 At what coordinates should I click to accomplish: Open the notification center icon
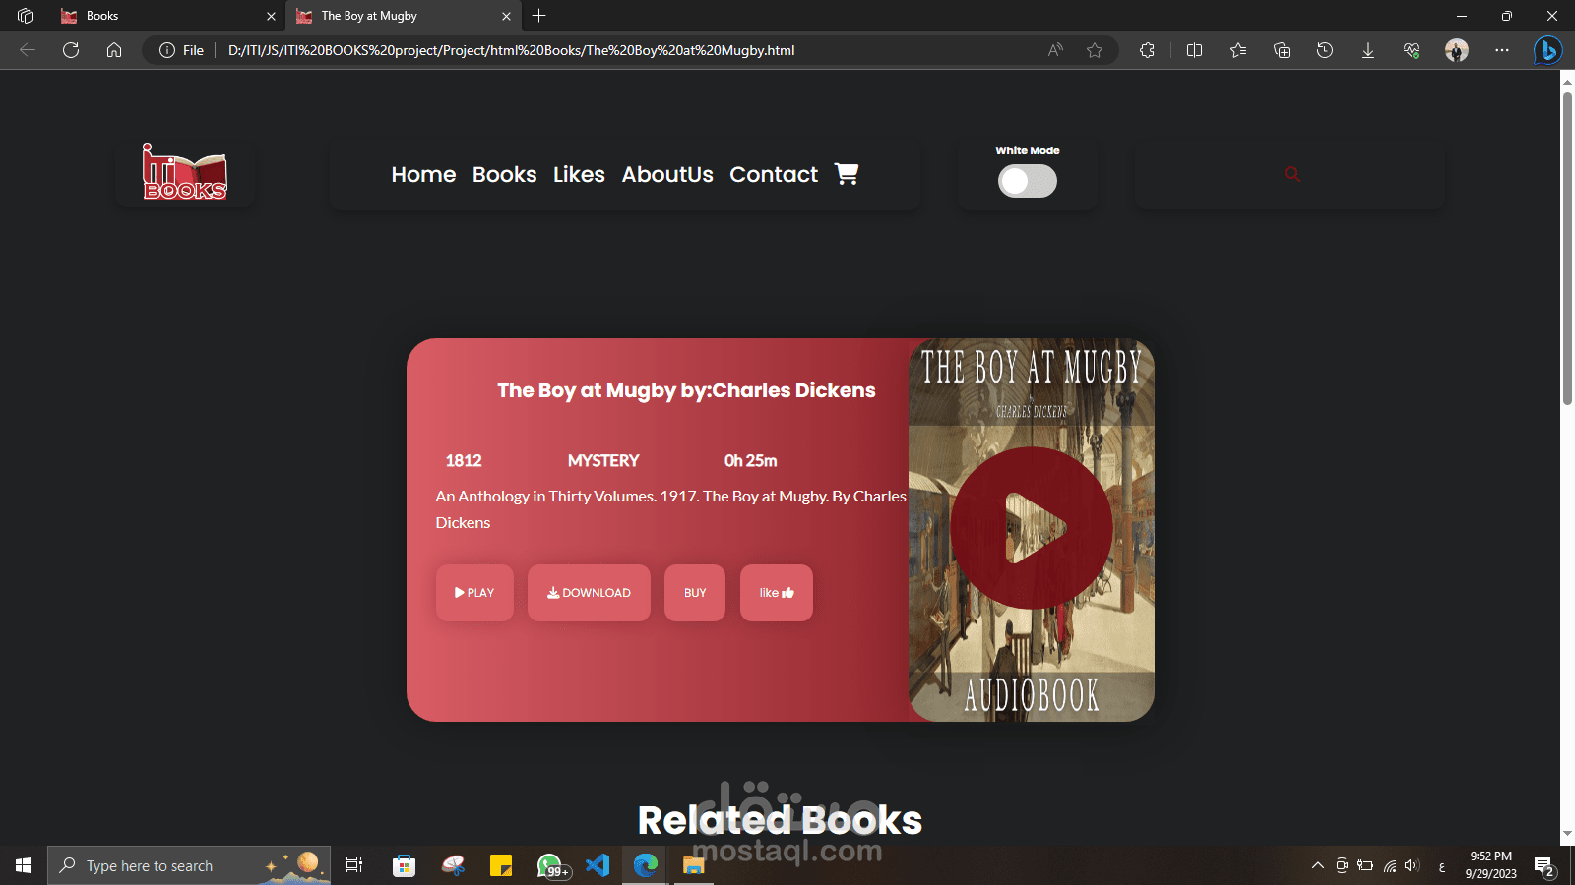1543,866
